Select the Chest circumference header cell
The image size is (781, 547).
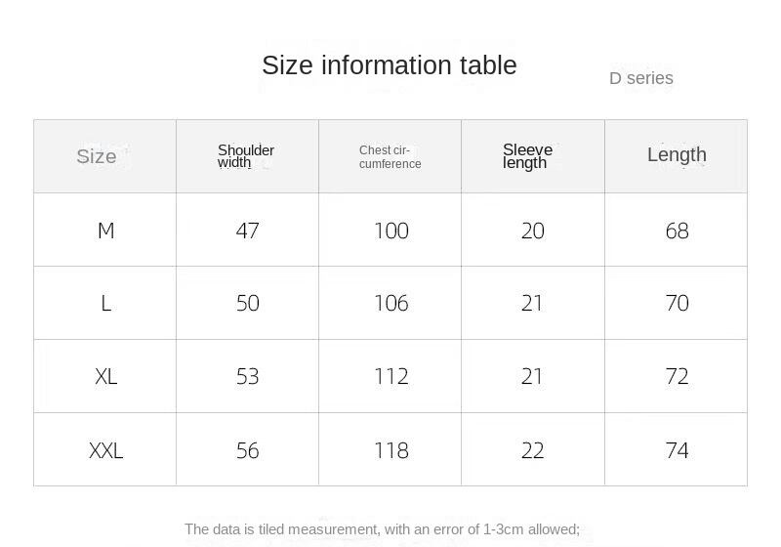pyautogui.click(x=390, y=157)
